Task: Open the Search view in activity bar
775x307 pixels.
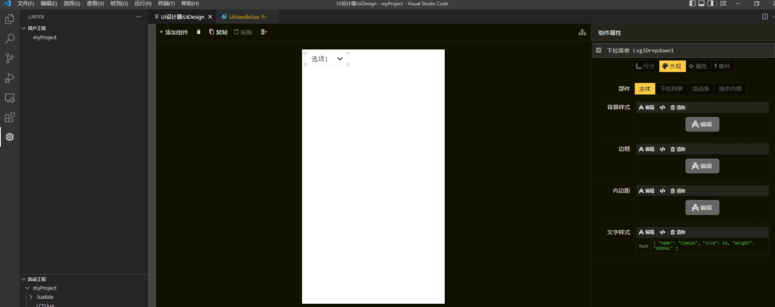Action: click(x=10, y=39)
